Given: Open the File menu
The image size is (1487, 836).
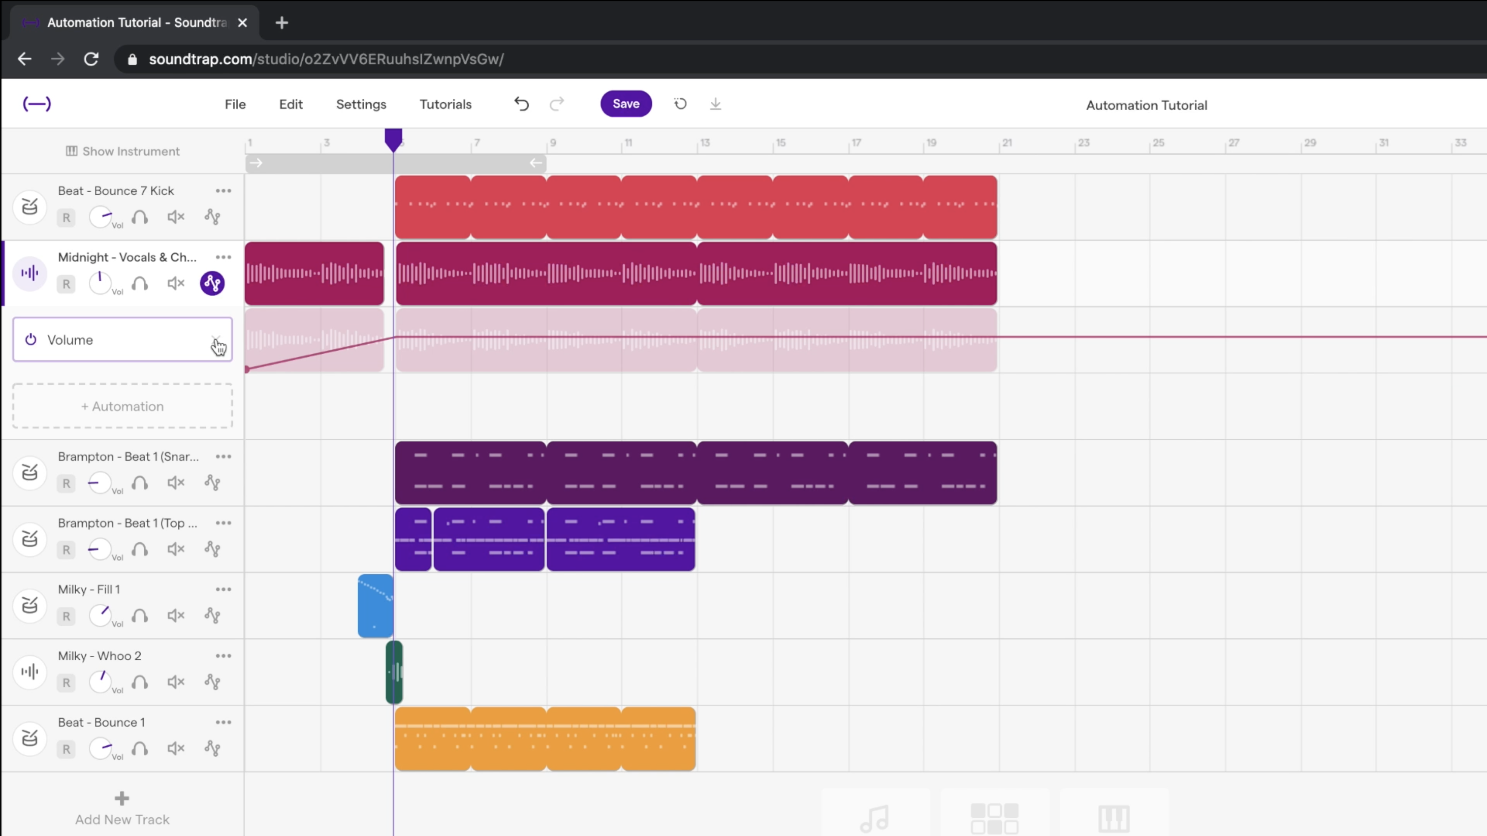Looking at the screenshot, I should (x=235, y=104).
